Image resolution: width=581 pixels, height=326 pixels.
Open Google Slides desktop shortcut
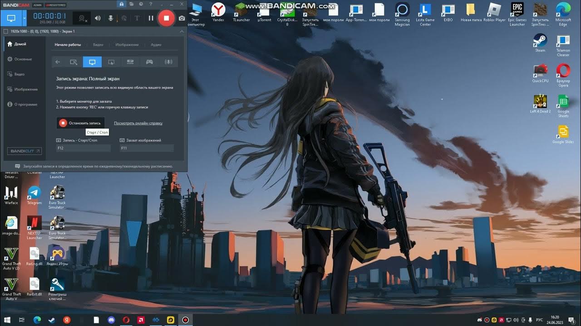(563, 135)
